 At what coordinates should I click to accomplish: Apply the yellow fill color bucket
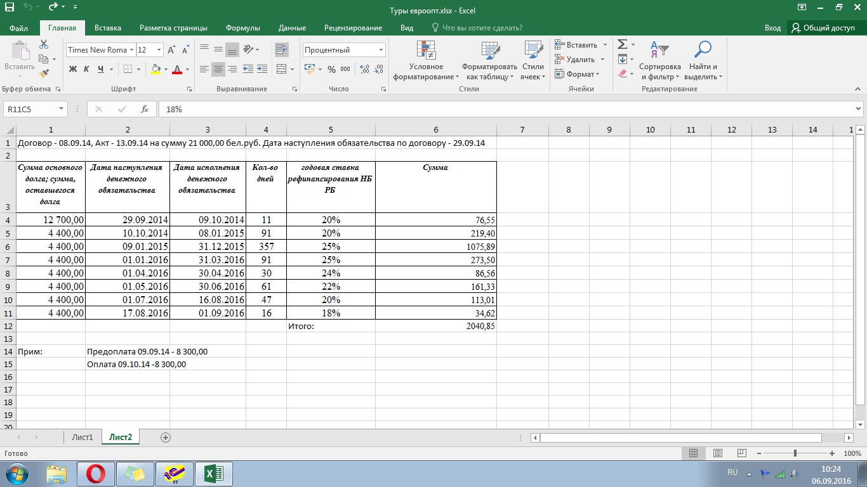156,69
